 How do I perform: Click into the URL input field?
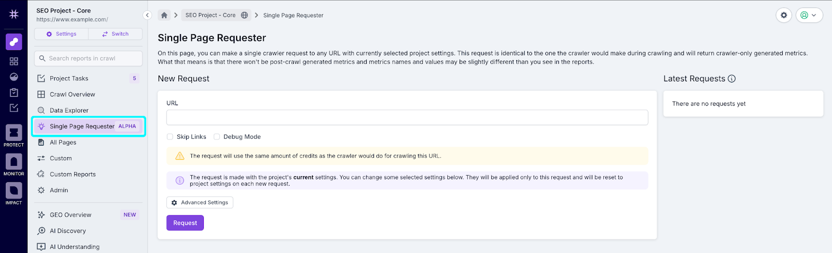click(407, 118)
